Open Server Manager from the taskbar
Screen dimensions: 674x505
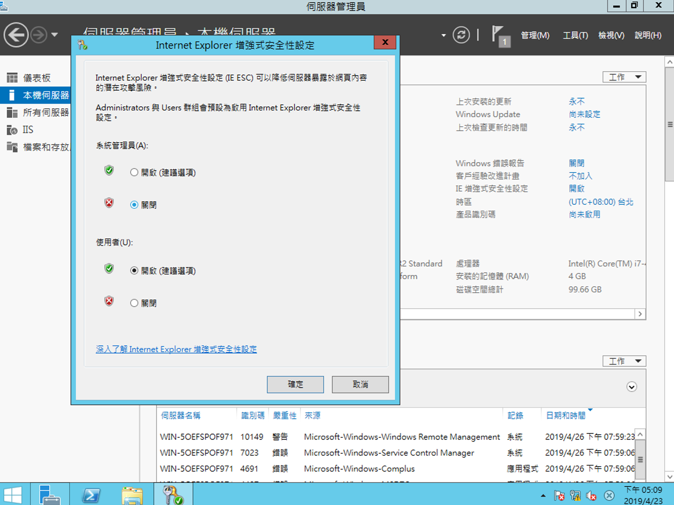[x=50, y=494]
